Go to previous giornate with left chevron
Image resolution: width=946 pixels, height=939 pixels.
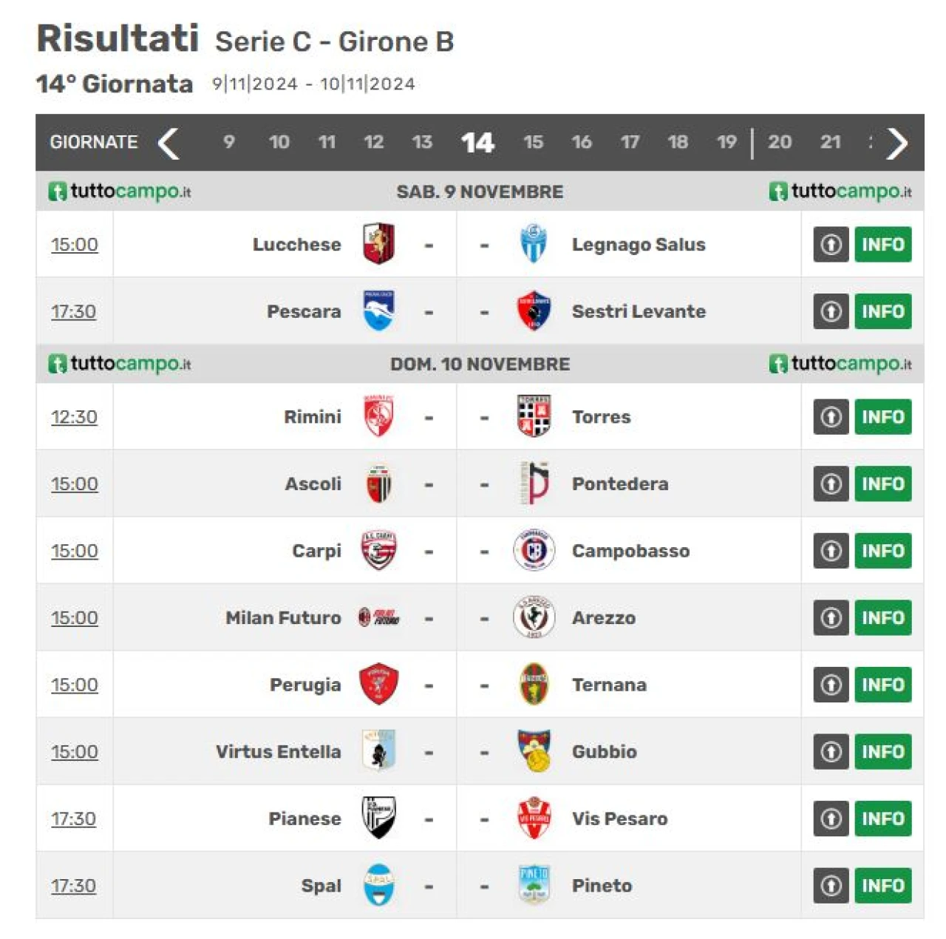point(169,143)
